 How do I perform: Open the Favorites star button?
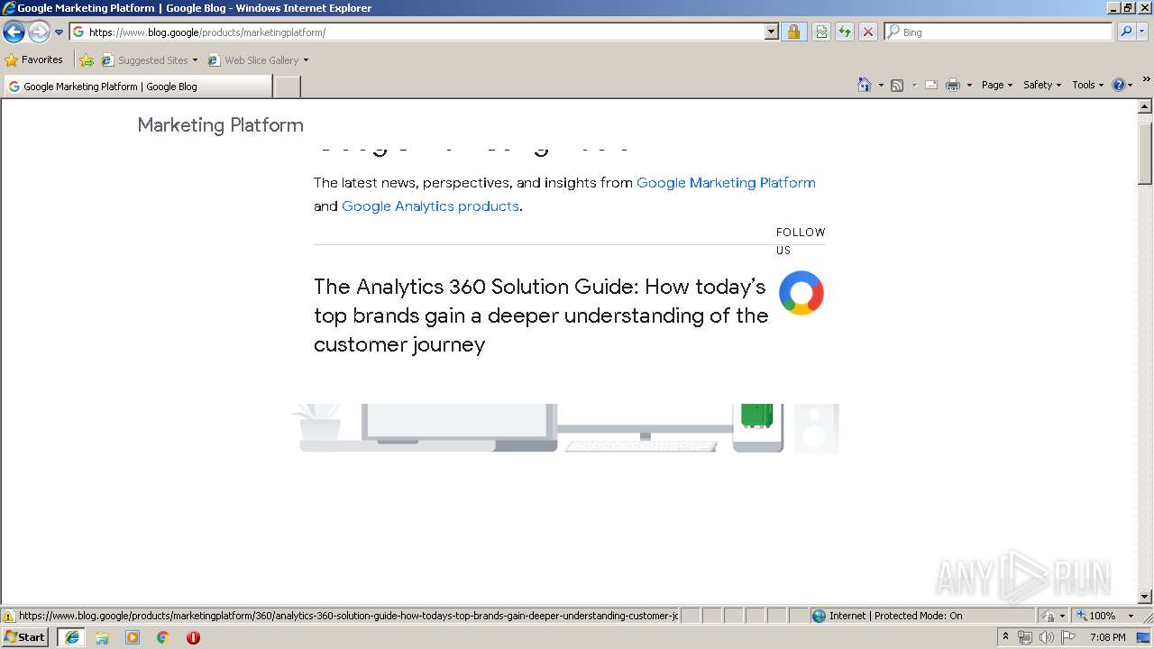pos(33,59)
